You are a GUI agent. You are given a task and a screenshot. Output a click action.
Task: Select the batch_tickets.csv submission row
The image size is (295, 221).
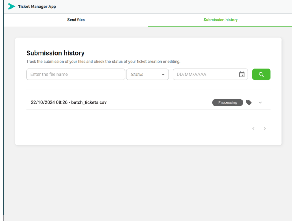115,102
